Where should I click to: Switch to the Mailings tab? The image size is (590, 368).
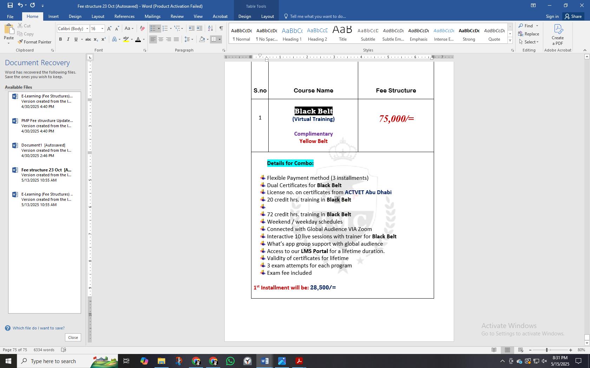tap(152, 16)
